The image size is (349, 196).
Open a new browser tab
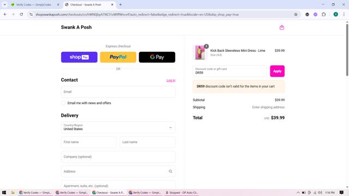[x=121, y=5]
